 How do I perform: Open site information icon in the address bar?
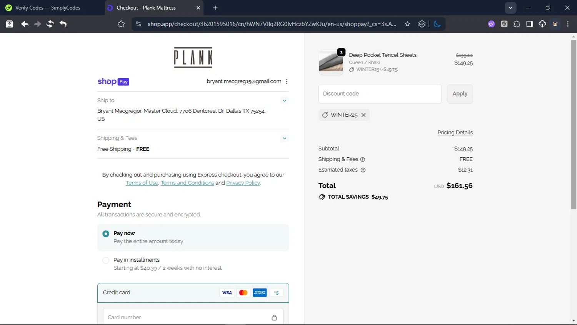[138, 24]
